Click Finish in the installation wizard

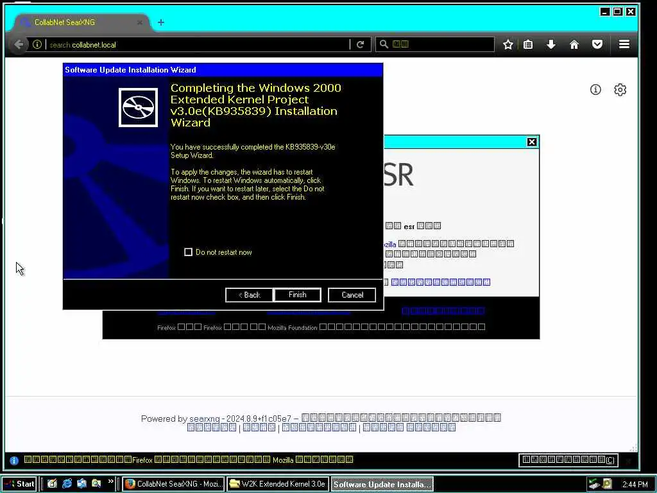298,295
